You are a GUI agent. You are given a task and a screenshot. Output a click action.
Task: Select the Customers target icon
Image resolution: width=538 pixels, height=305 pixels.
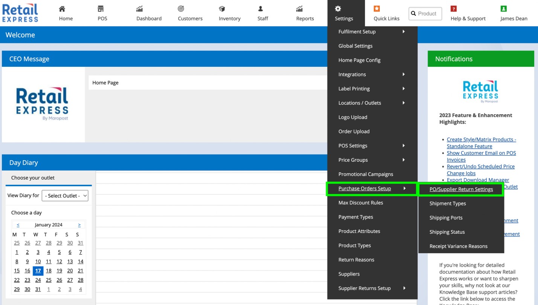[x=181, y=9]
